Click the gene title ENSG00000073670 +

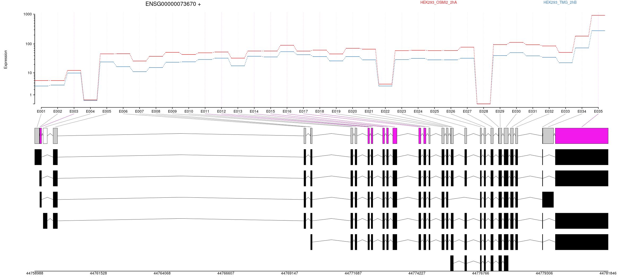point(173,4)
